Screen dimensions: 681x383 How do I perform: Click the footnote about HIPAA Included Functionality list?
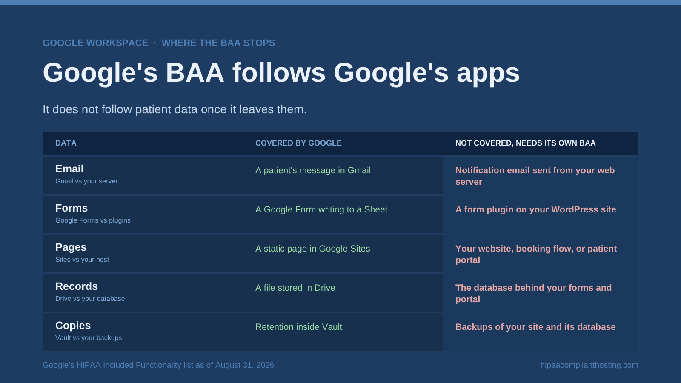pyautogui.click(x=158, y=365)
